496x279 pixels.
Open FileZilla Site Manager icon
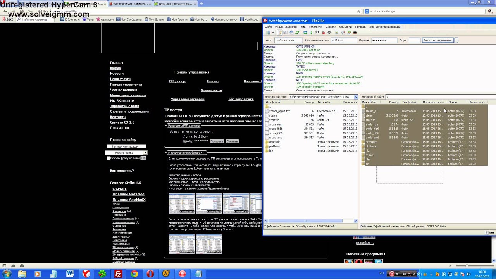(x=268, y=33)
